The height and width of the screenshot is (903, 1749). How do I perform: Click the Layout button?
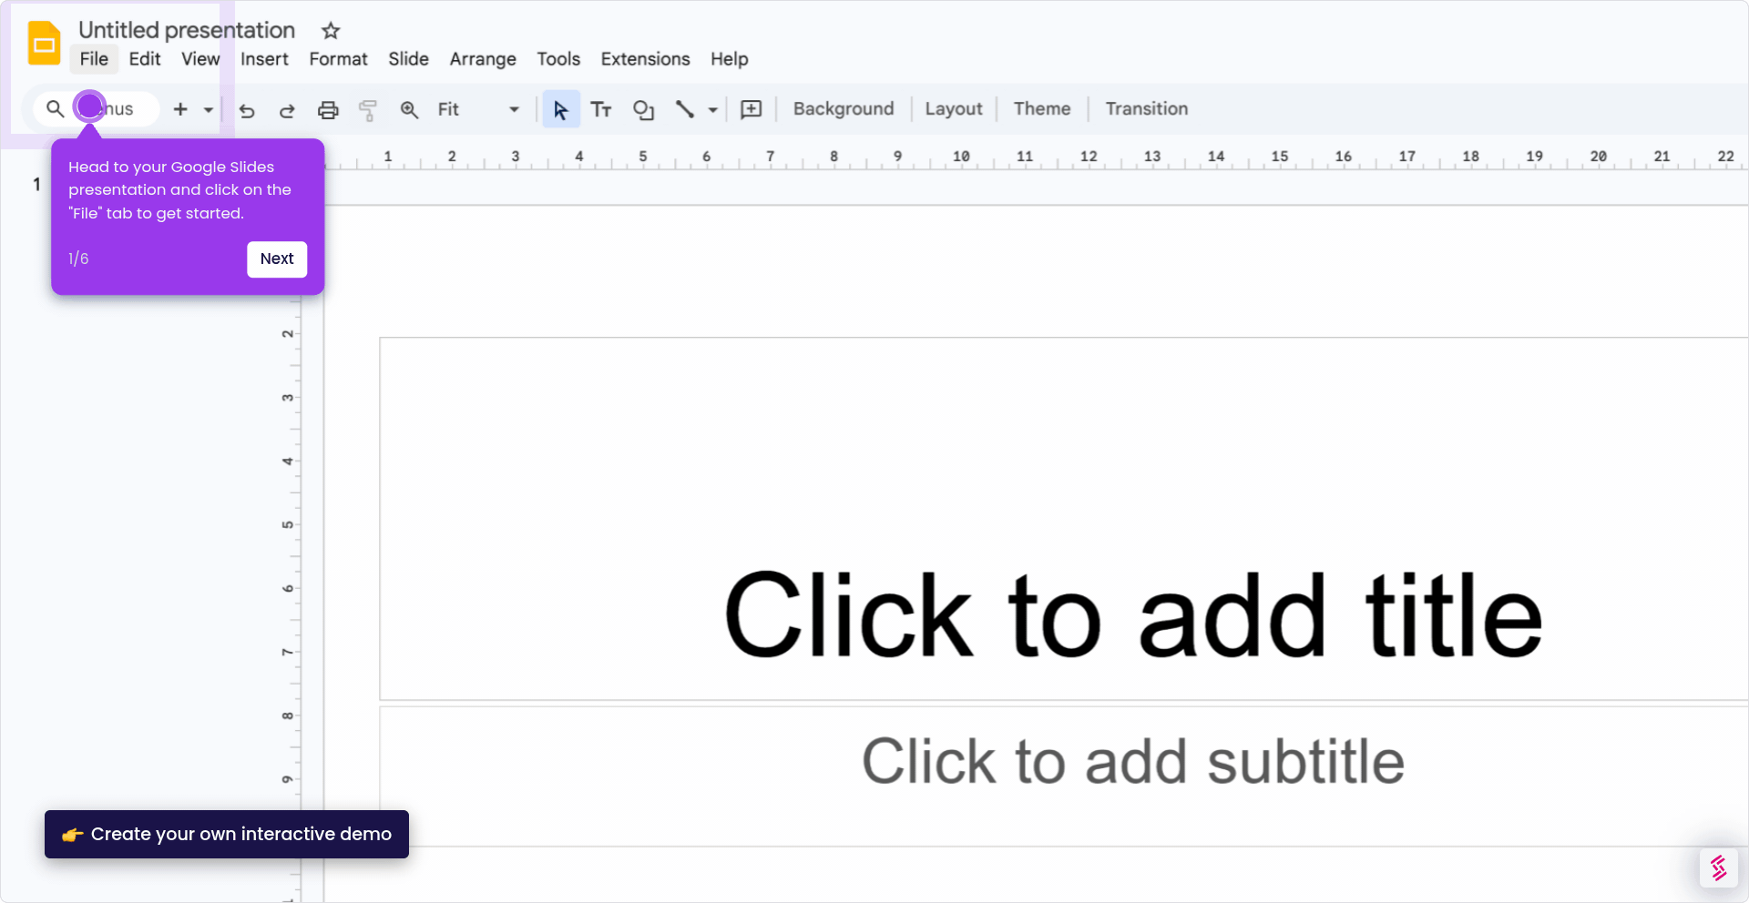954,108
